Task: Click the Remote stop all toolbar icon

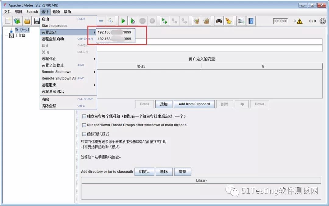Action: [174, 21]
